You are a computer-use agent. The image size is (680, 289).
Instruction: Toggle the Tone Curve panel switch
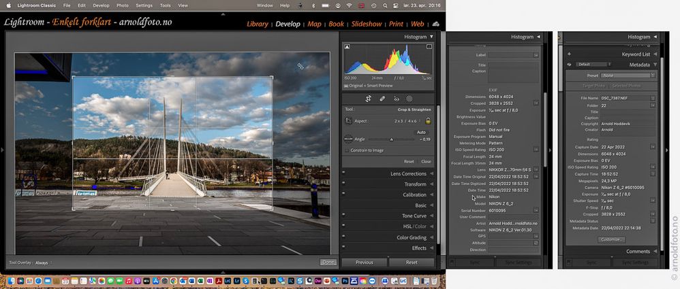click(343, 214)
